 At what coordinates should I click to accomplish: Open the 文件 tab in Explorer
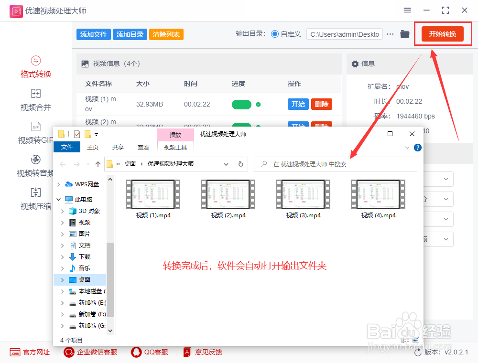[x=67, y=148]
